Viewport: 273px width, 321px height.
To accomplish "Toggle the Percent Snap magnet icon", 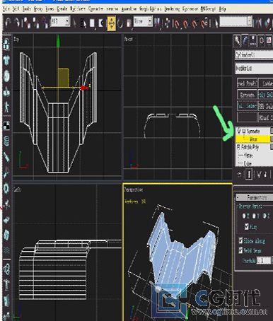I will [x=194, y=23].
